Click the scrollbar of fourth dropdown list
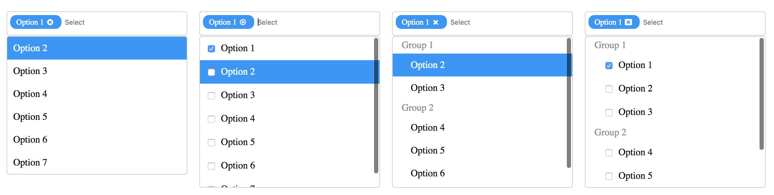The image size is (774, 195). coord(761,93)
